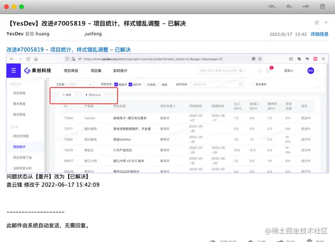Click the 导出Excel button
Image resolution: width=335 pixels, height=242 pixels.
click(93, 95)
